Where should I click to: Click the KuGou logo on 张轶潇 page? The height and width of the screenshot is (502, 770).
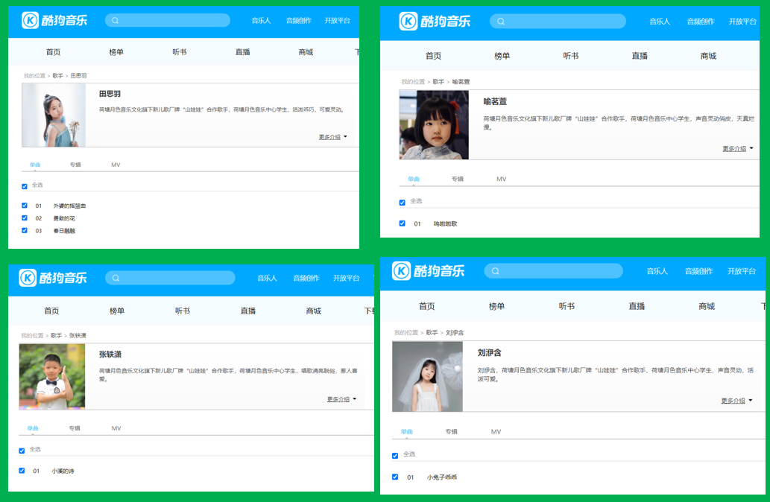click(53, 278)
